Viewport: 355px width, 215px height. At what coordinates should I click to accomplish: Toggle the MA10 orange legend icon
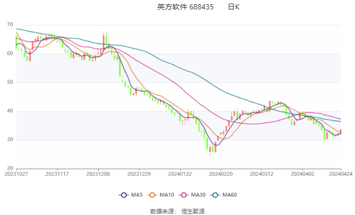152,195
